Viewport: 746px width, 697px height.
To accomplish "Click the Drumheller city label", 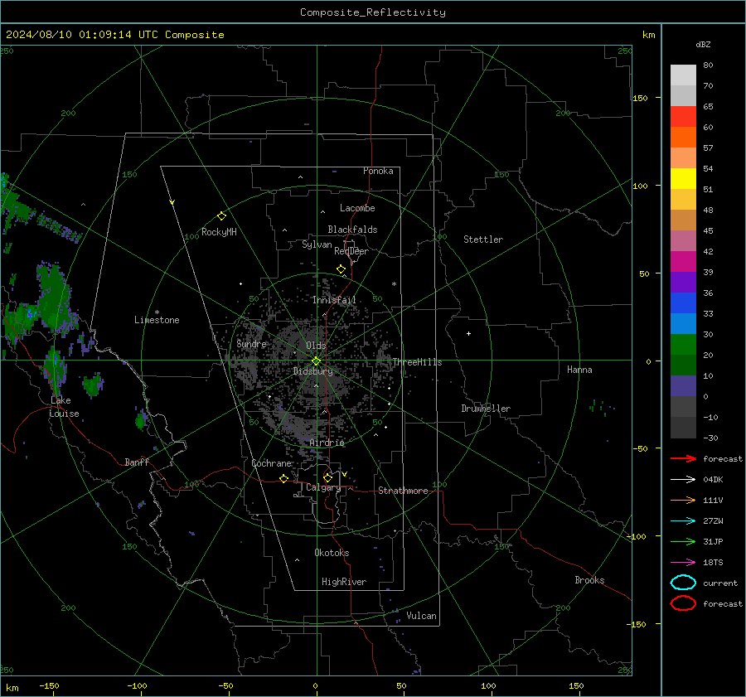I will 486,409.
